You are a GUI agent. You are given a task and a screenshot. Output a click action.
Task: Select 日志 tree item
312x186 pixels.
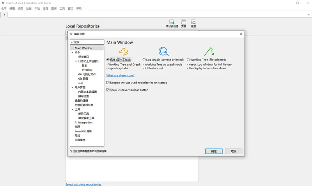tap(84, 66)
